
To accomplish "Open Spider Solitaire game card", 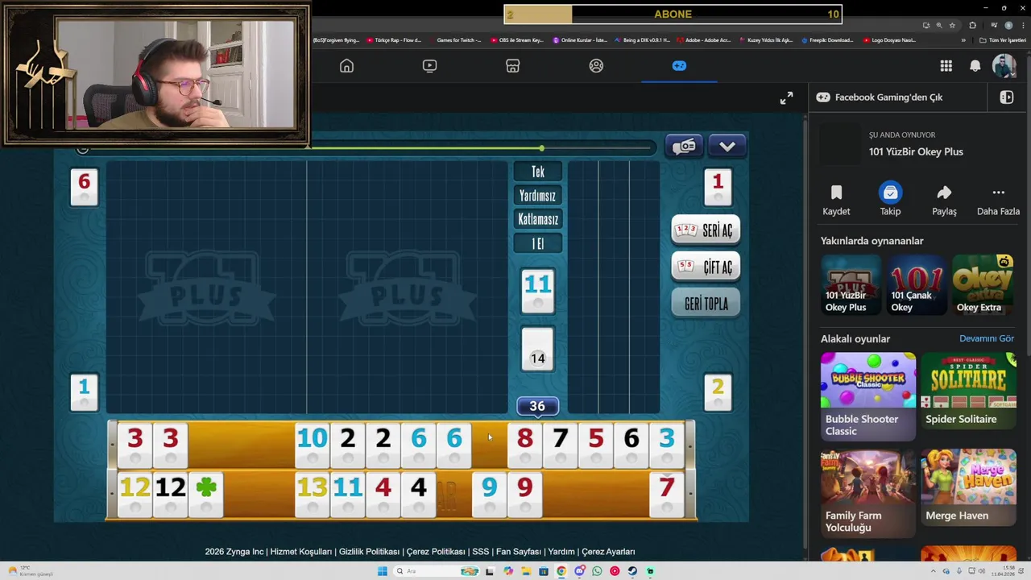I will pyautogui.click(x=968, y=390).
